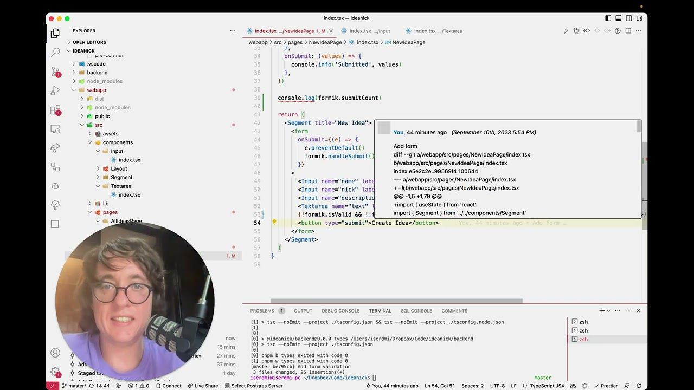694x390 pixels.
Task: Open Explorer Views and More Actions ellipsis
Action: point(233,31)
